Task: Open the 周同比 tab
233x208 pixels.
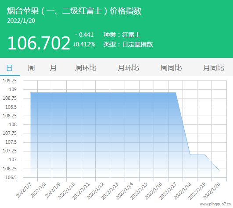Action: click(x=171, y=68)
